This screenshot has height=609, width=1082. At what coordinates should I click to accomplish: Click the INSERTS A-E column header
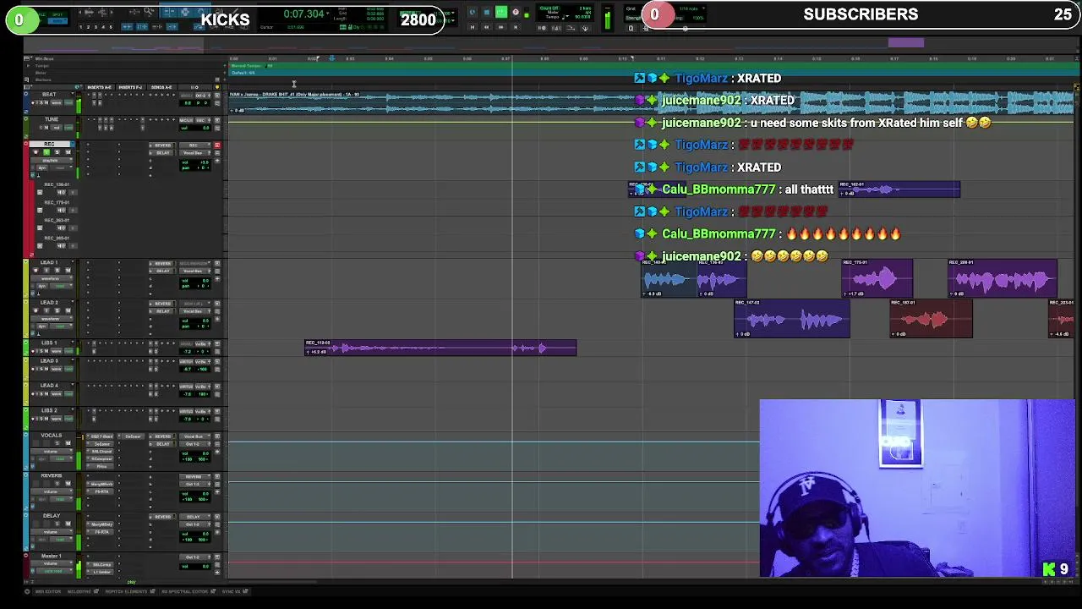(x=100, y=87)
